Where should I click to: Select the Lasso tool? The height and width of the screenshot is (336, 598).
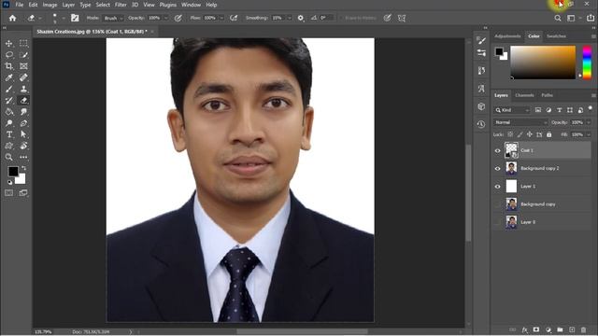(8, 55)
